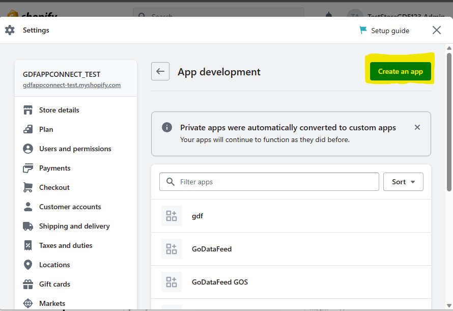Click the GDFAPPCONNECT_TEST store name

coord(62,74)
